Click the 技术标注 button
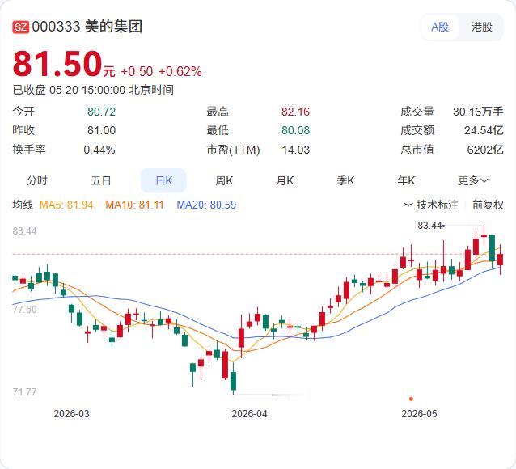The height and width of the screenshot is (469, 516). pyautogui.click(x=431, y=205)
